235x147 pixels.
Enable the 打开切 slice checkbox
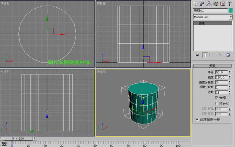(x=217, y=103)
